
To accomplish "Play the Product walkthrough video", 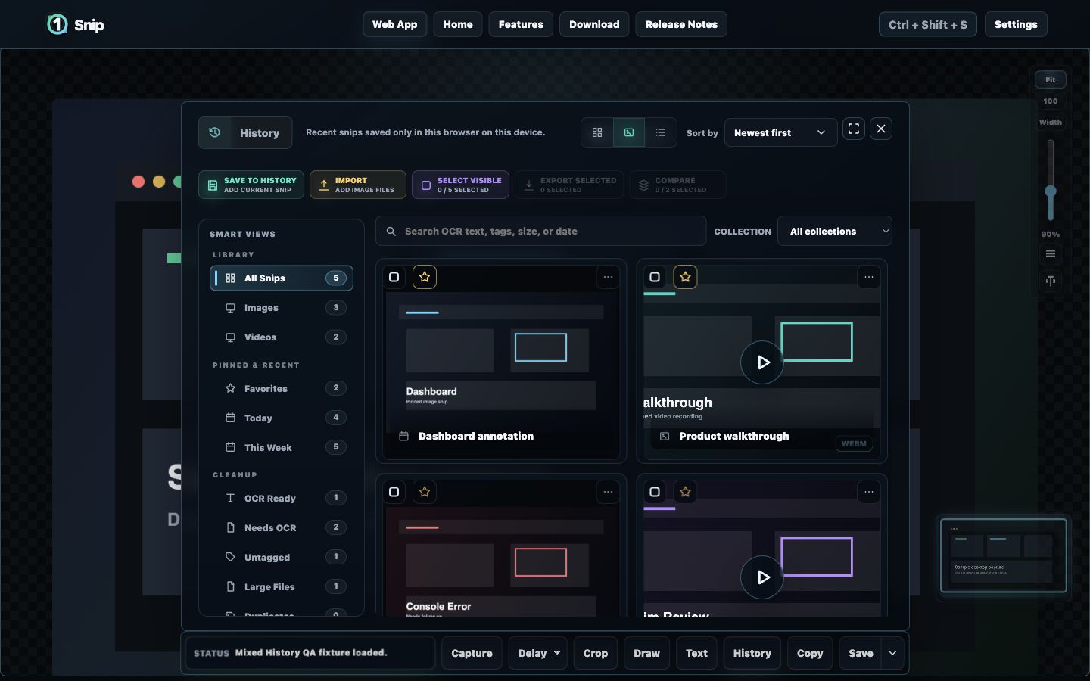I will point(762,362).
